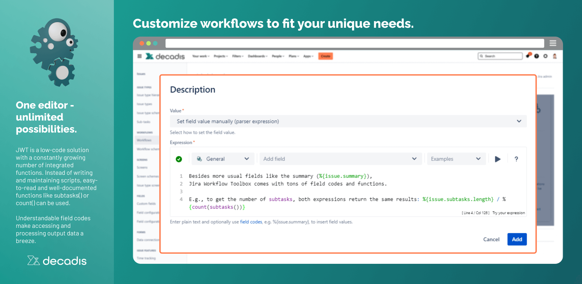This screenshot has width=582, height=284.
Task: Cancel the Description dialog
Action: (x=491, y=239)
